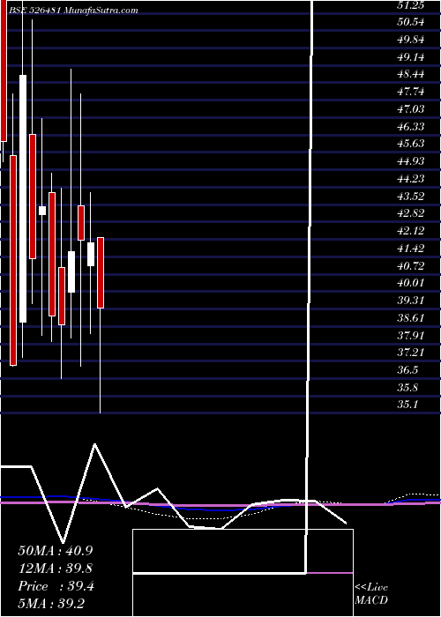Click the 42.12 price level label
The height and width of the screenshot is (617, 441).
tap(411, 231)
